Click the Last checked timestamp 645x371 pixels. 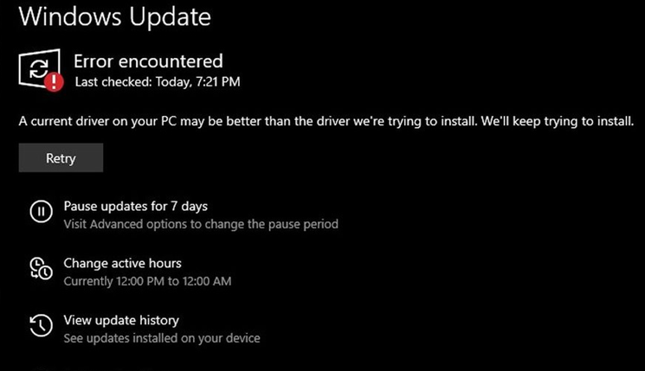(158, 82)
